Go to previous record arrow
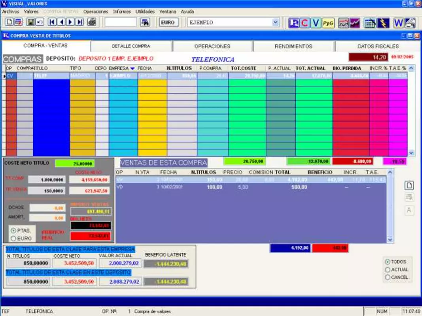This screenshot has height=316, width=422. point(61,22)
